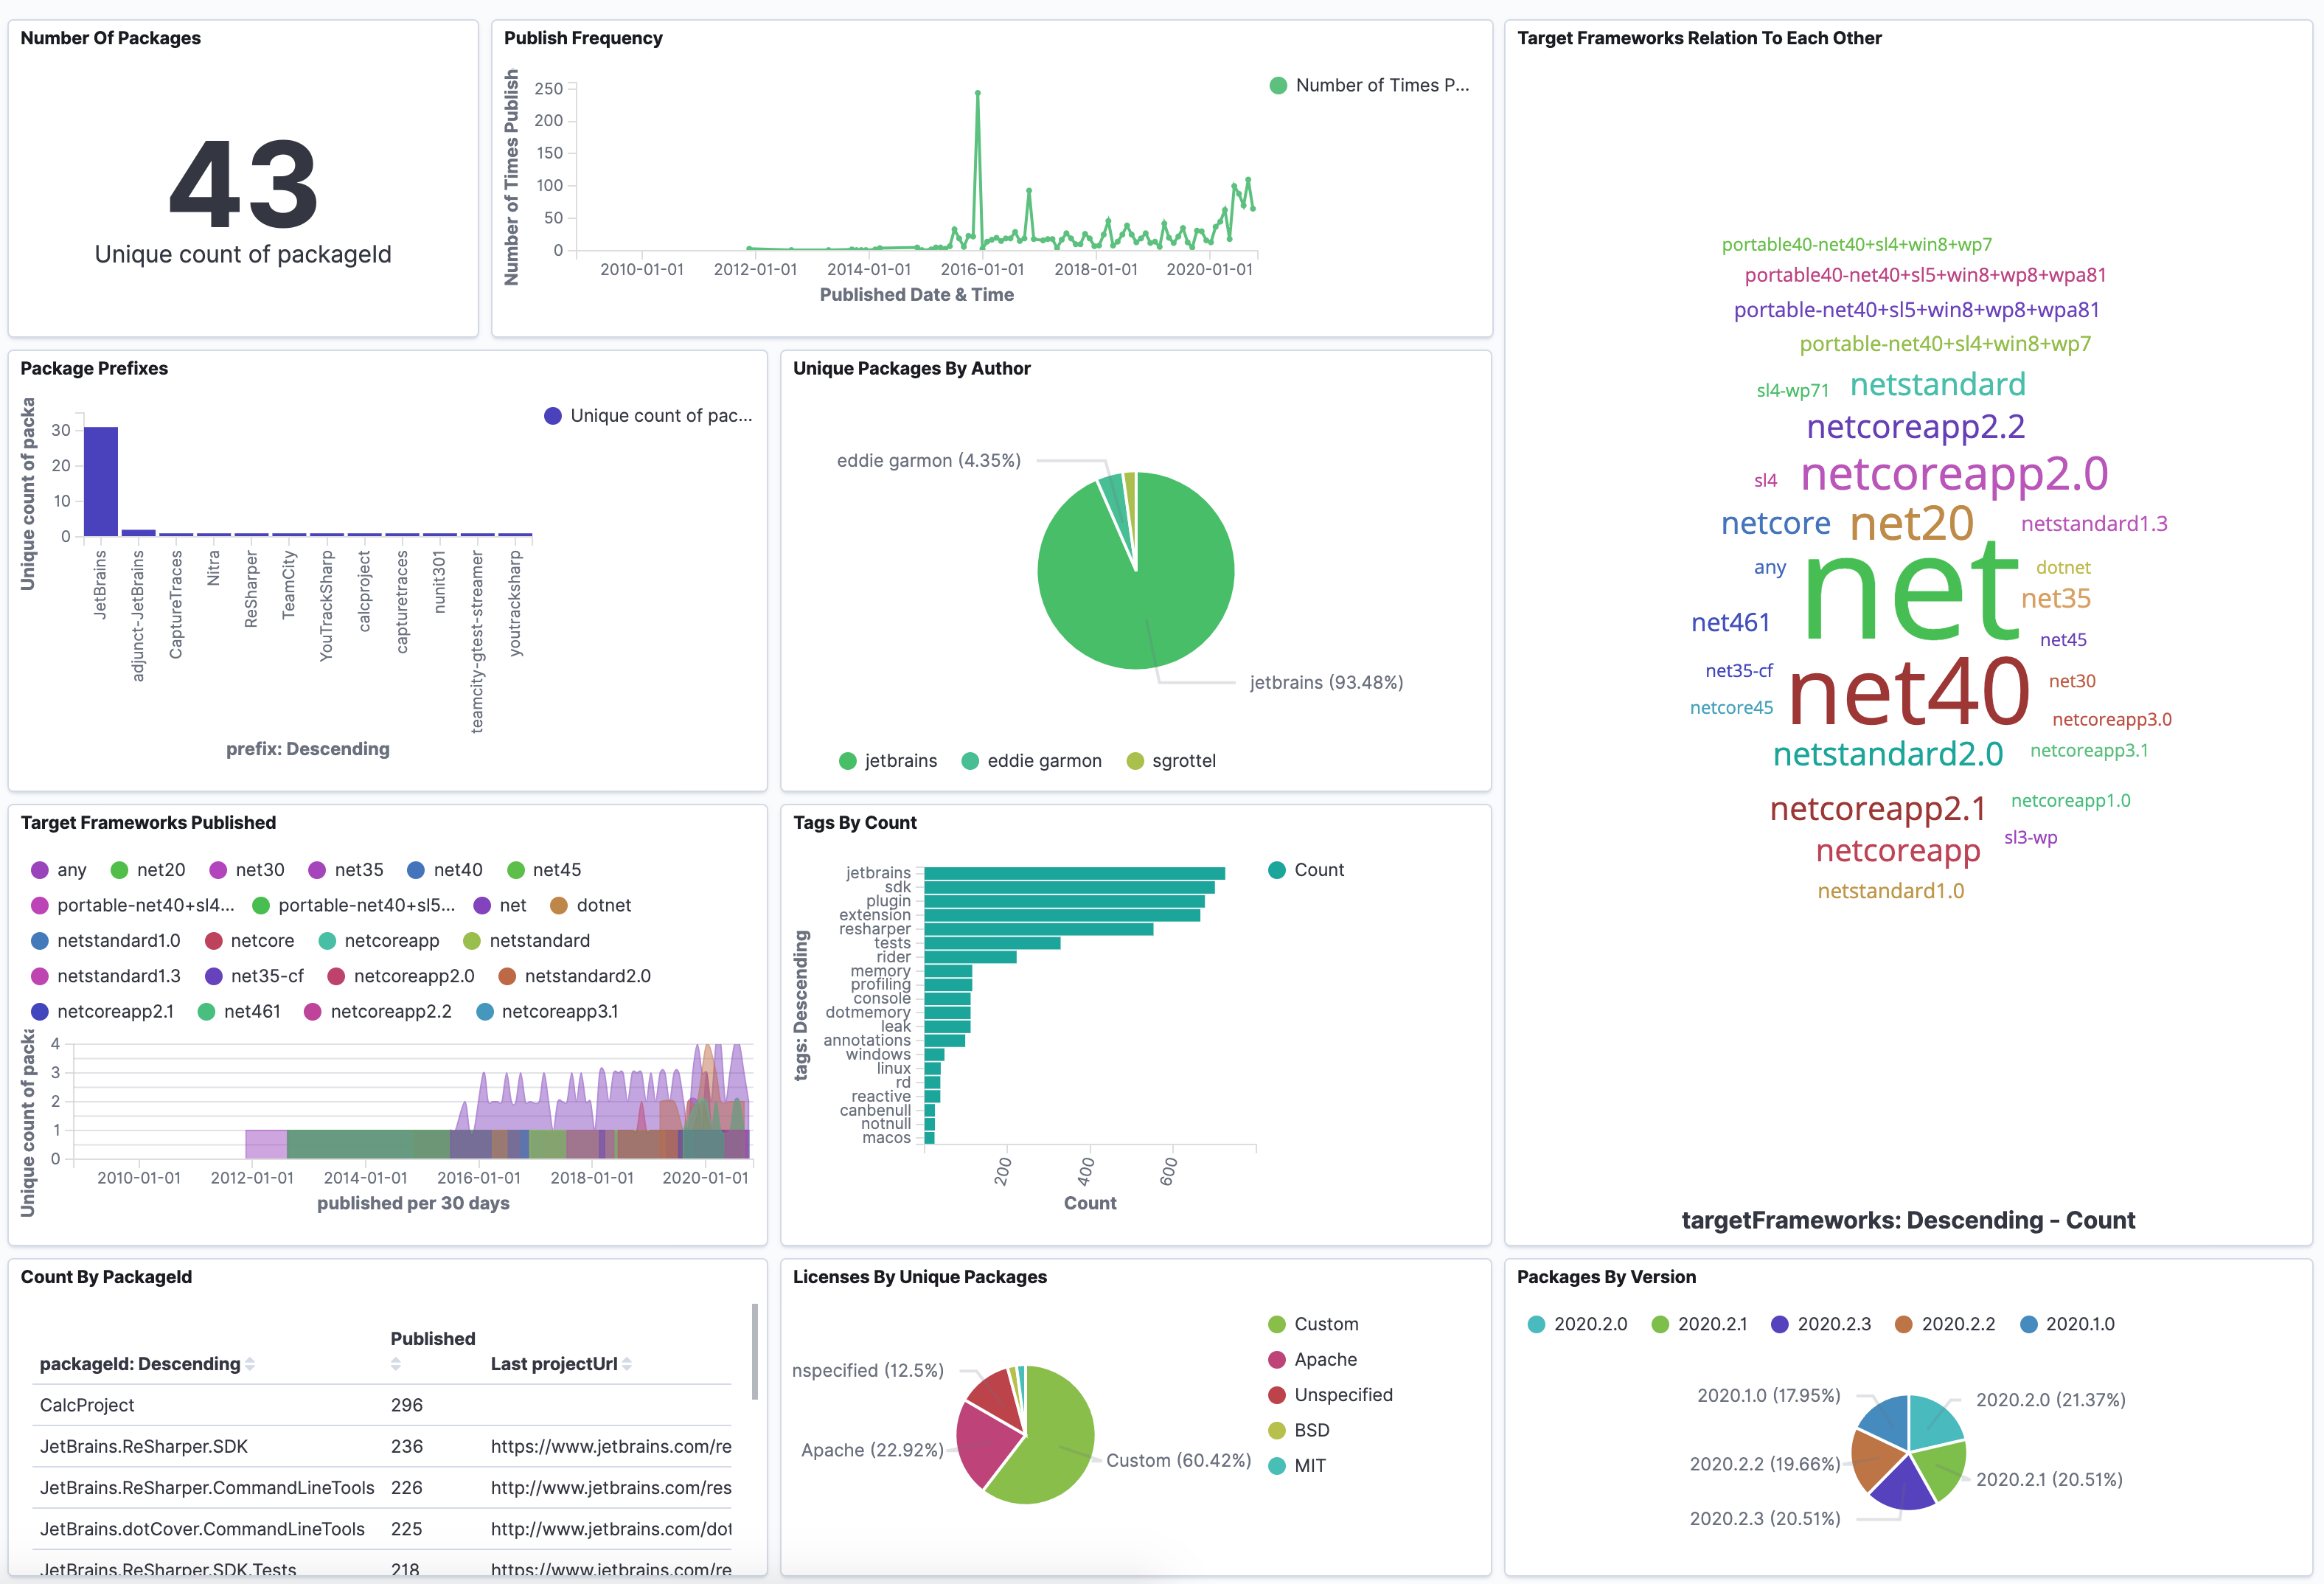Image resolution: width=2324 pixels, height=1584 pixels.
Task: Select '2020.2.1' legend in Packages By Version
Action: 1699,1325
